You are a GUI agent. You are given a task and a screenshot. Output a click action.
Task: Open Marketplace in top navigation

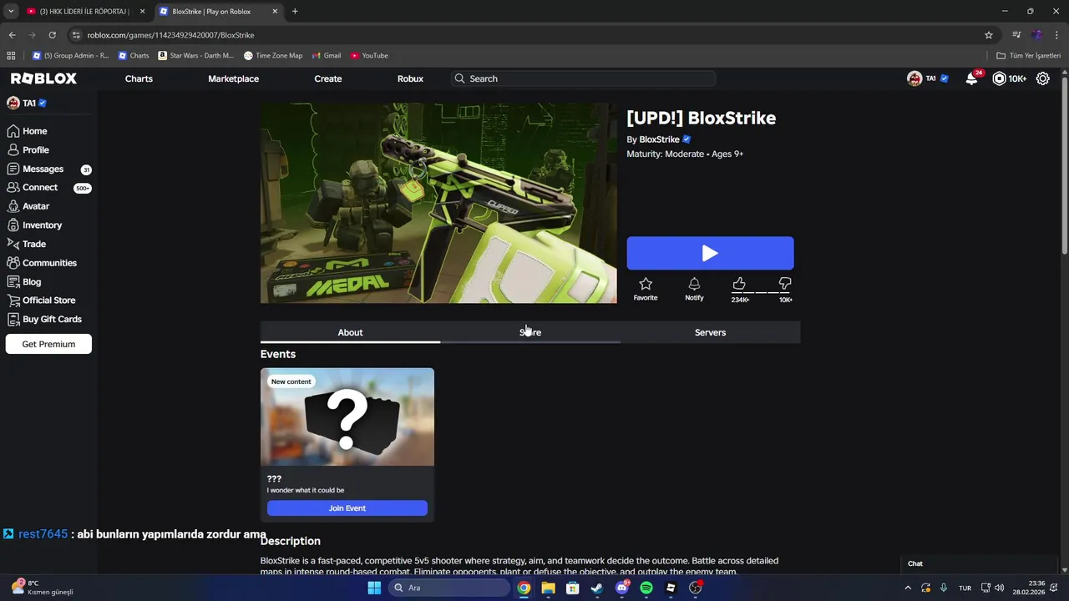pyautogui.click(x=233, y=78)
